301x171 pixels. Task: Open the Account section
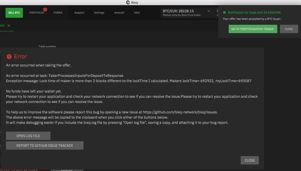pos(119,13)
